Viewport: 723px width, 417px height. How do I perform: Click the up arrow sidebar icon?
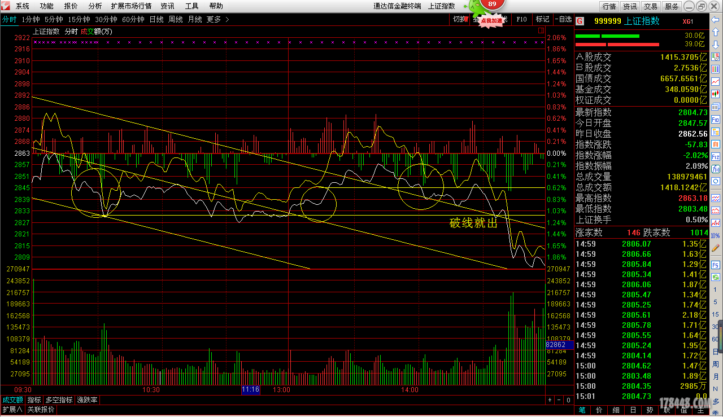pyautogui.click(x=715, y=32)
